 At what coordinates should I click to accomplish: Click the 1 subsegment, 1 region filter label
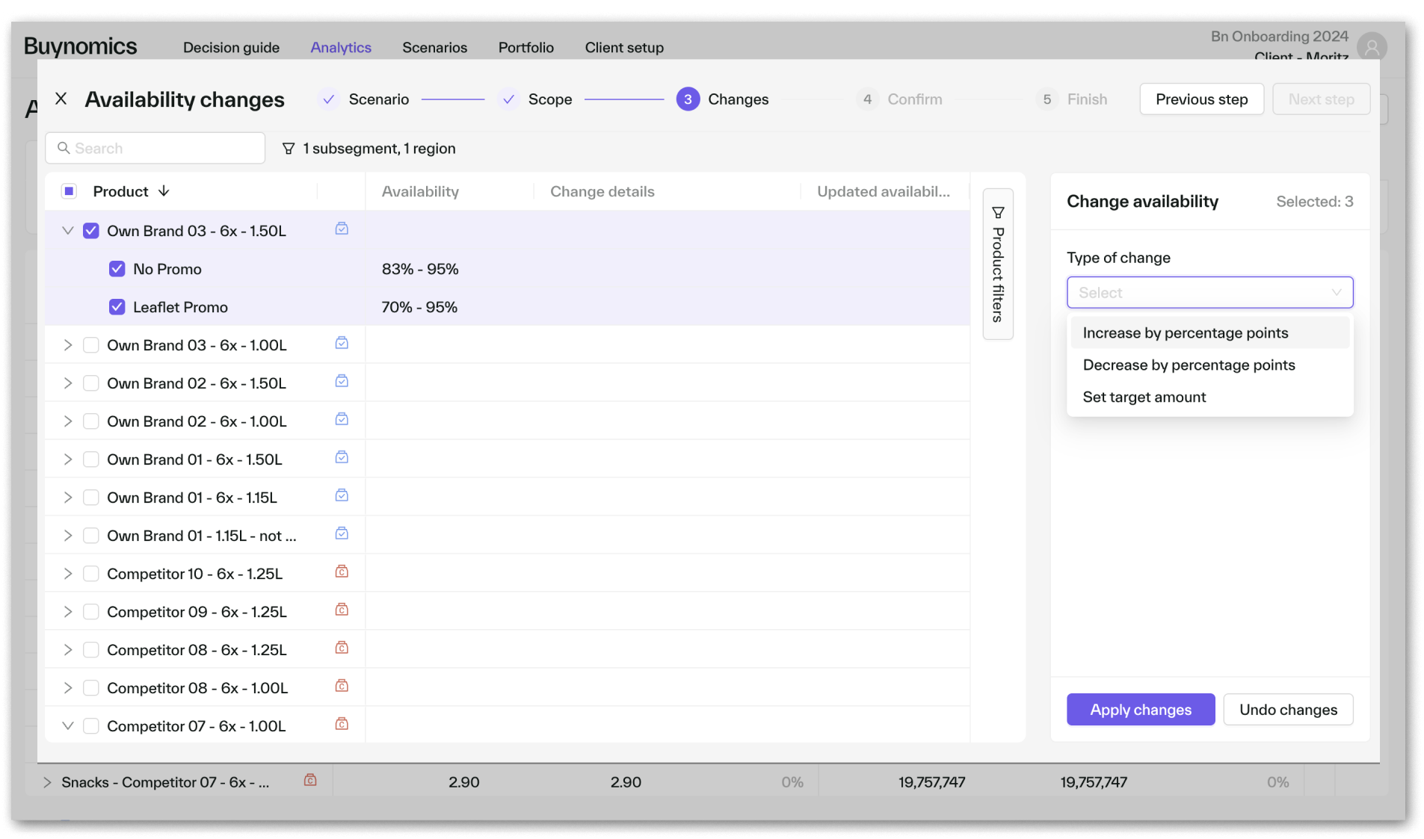tap(379, 149)
